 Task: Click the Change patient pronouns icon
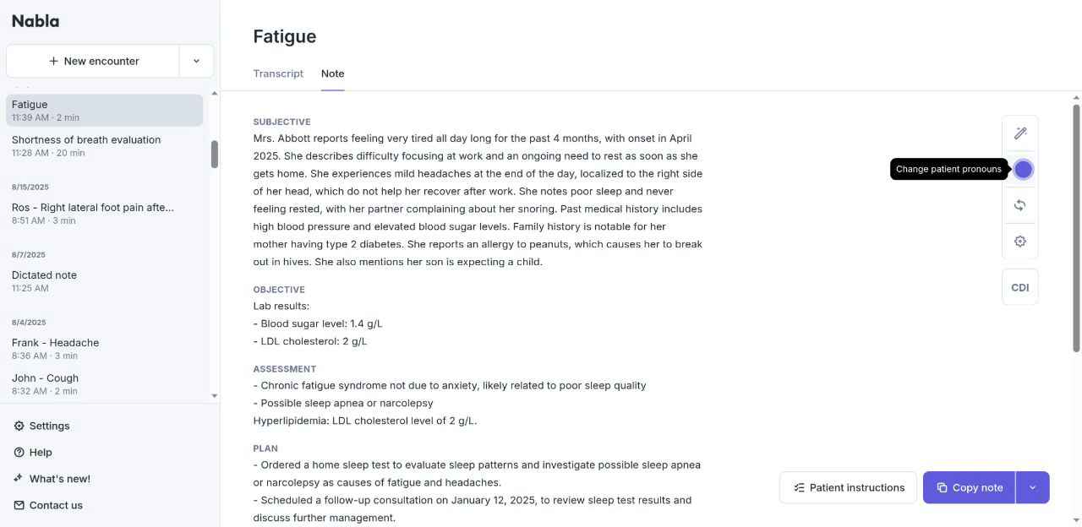1023,170
